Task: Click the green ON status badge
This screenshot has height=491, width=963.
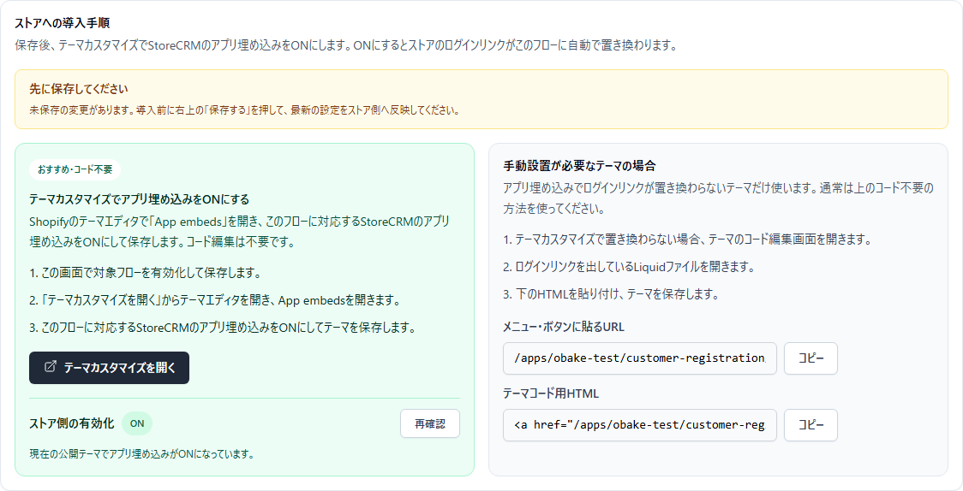Action: pos(137,423)
